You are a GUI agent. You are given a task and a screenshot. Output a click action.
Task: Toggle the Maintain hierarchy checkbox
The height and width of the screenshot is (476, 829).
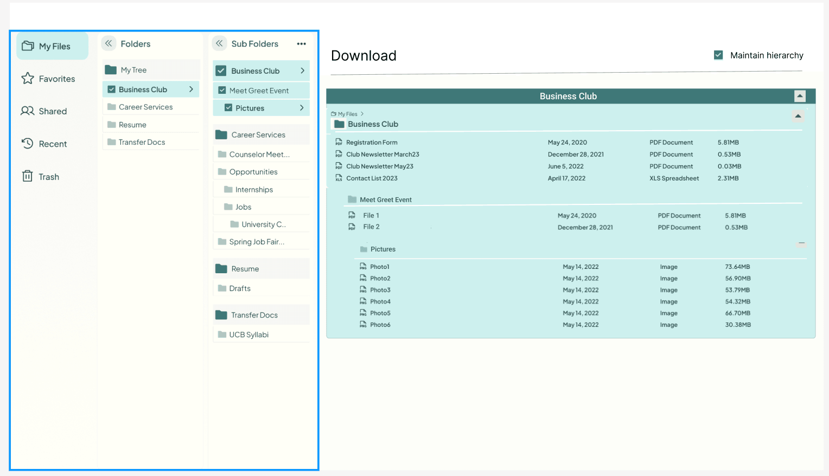click(718, 55)
